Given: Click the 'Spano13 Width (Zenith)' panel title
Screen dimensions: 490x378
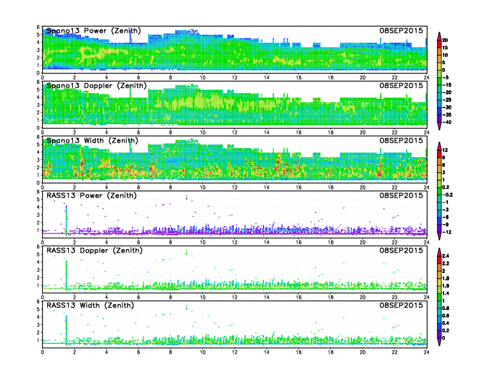Looking at the screenshot, I should [92, 141].
